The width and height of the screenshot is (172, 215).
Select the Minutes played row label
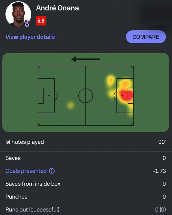pos(25,142)
